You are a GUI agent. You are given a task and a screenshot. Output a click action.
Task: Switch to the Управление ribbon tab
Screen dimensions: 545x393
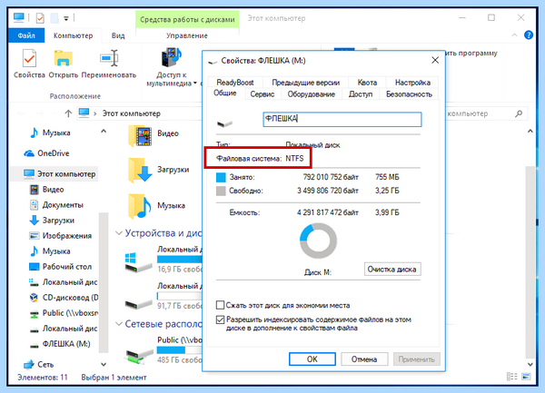pyautogui.click(x=187, y=35)
